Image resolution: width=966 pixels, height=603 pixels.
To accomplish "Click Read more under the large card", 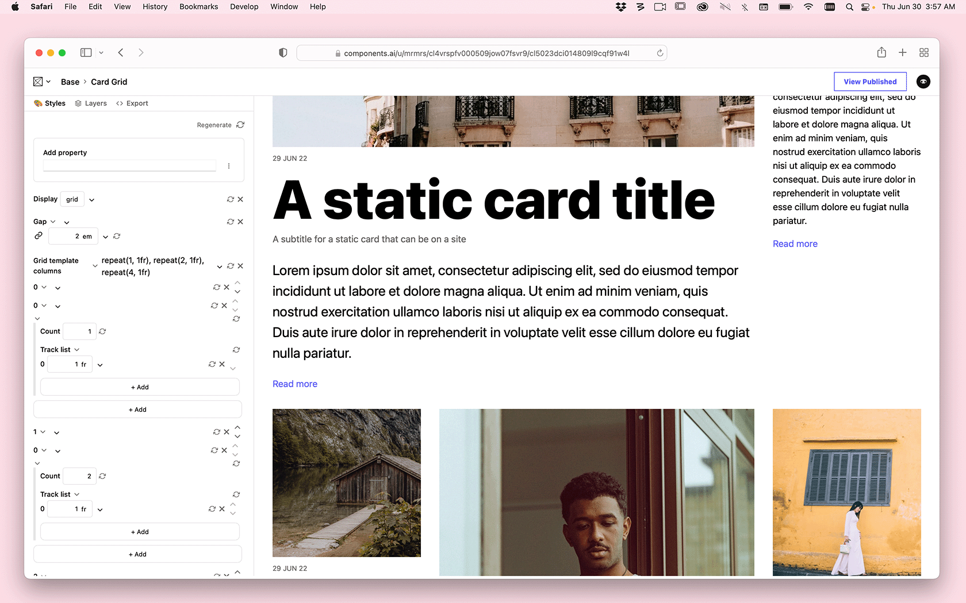I will pyautogui.click(x=295, y=384).
